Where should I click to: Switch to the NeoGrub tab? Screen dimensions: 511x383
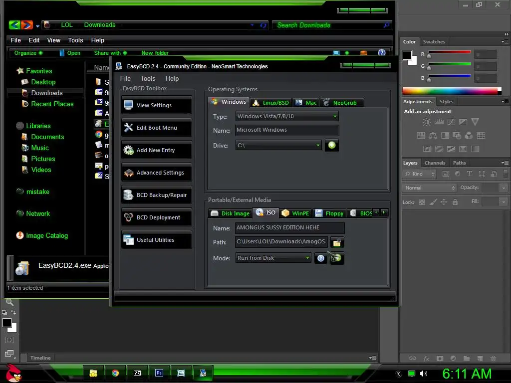point(341,103)
